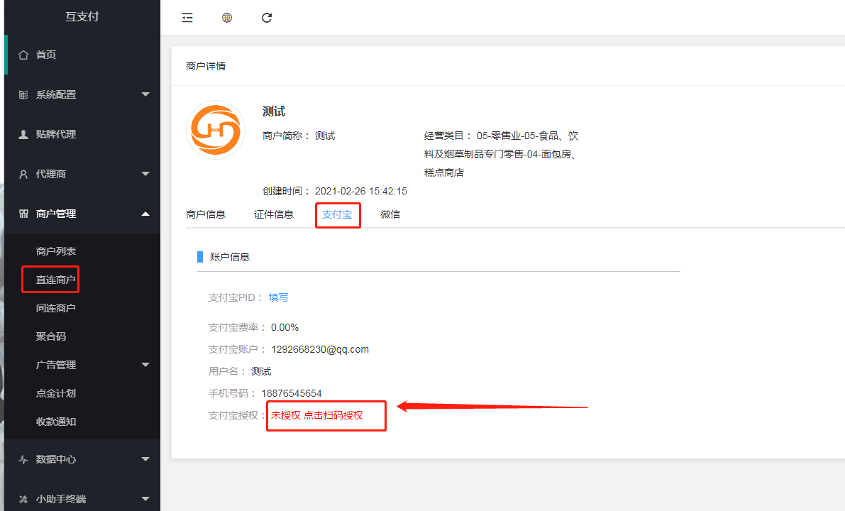Click the creation time 2021-02-26 15:42:15
This screenshot has width=845, height=511.
[361, 192]
